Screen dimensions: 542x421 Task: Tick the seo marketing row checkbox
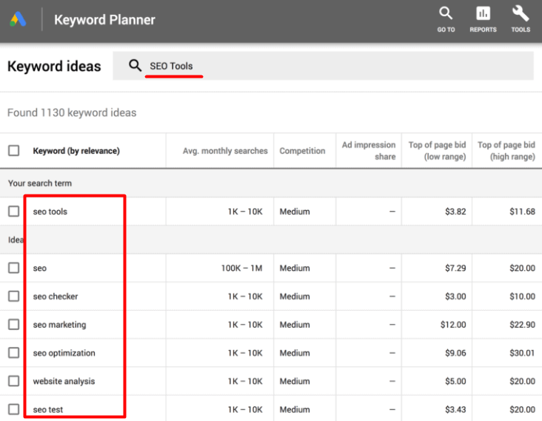point(13,325)
